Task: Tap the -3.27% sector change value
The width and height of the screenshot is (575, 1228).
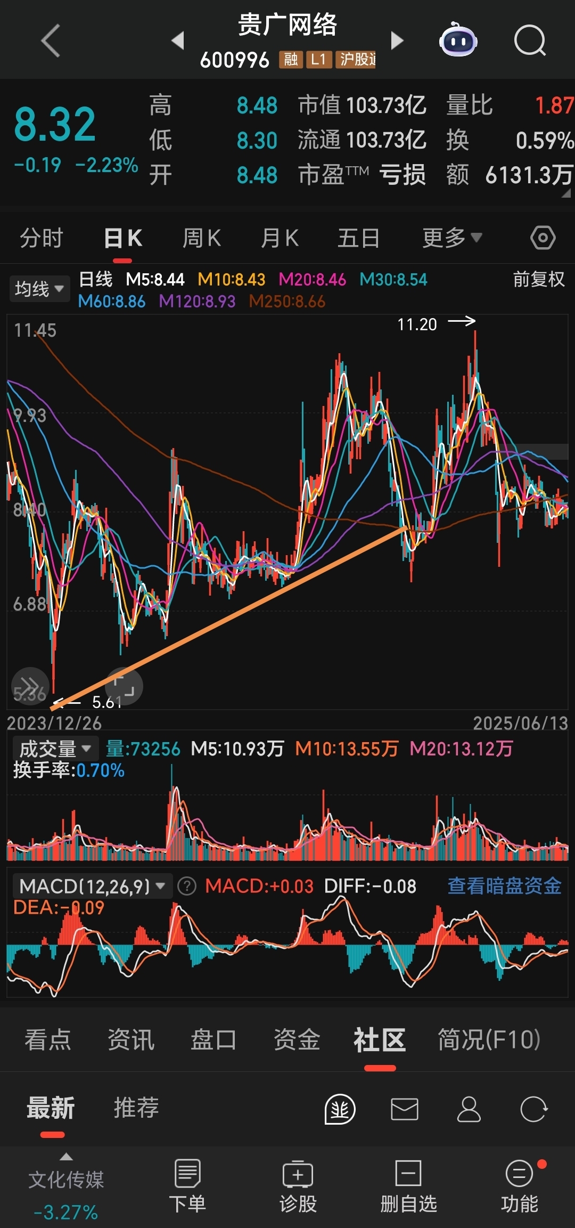Action: [x=66, y=1212]
